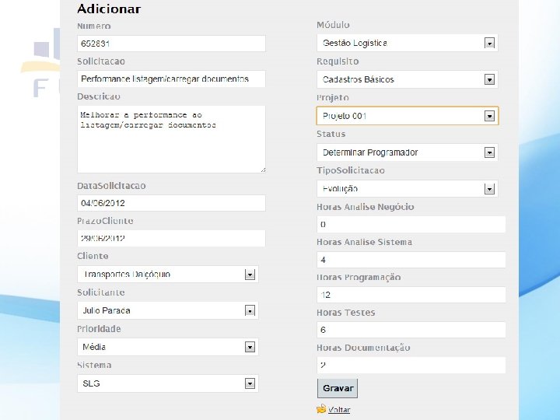The image size is (560, 420).
Task: Click the Voltar hand icon
Action: click(x=321, y=408)
